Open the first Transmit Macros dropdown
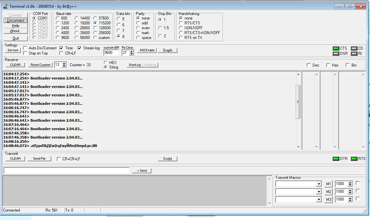 (x=318, y=184)
